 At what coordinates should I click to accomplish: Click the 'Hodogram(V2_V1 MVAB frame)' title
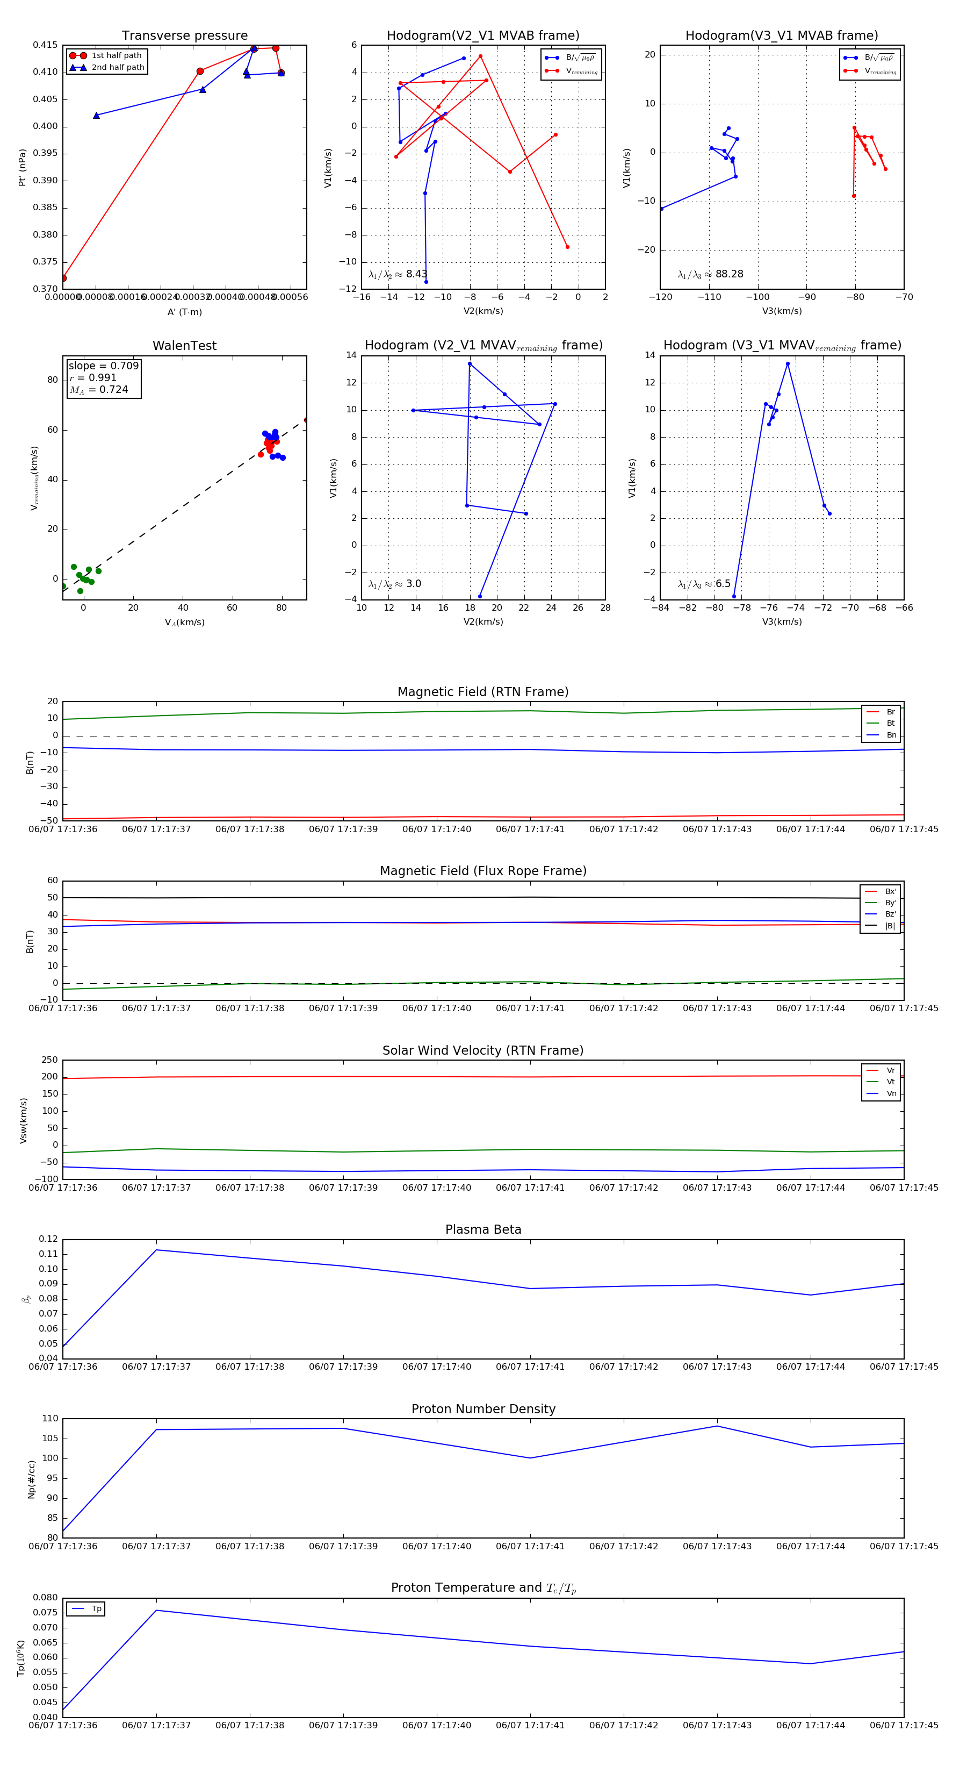click(483, 36)
